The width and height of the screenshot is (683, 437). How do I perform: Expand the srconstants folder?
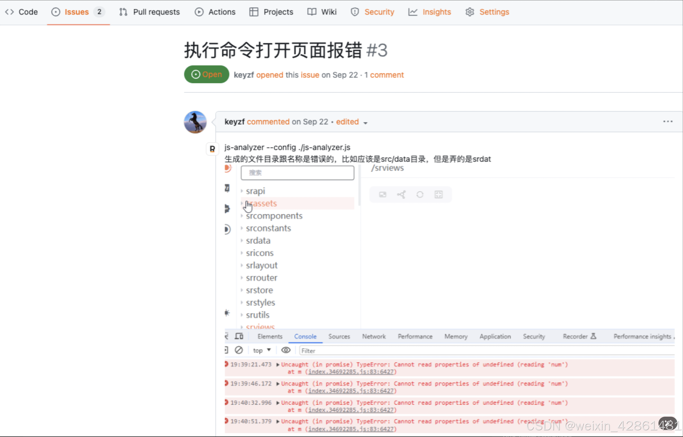[x=242, y=228]
